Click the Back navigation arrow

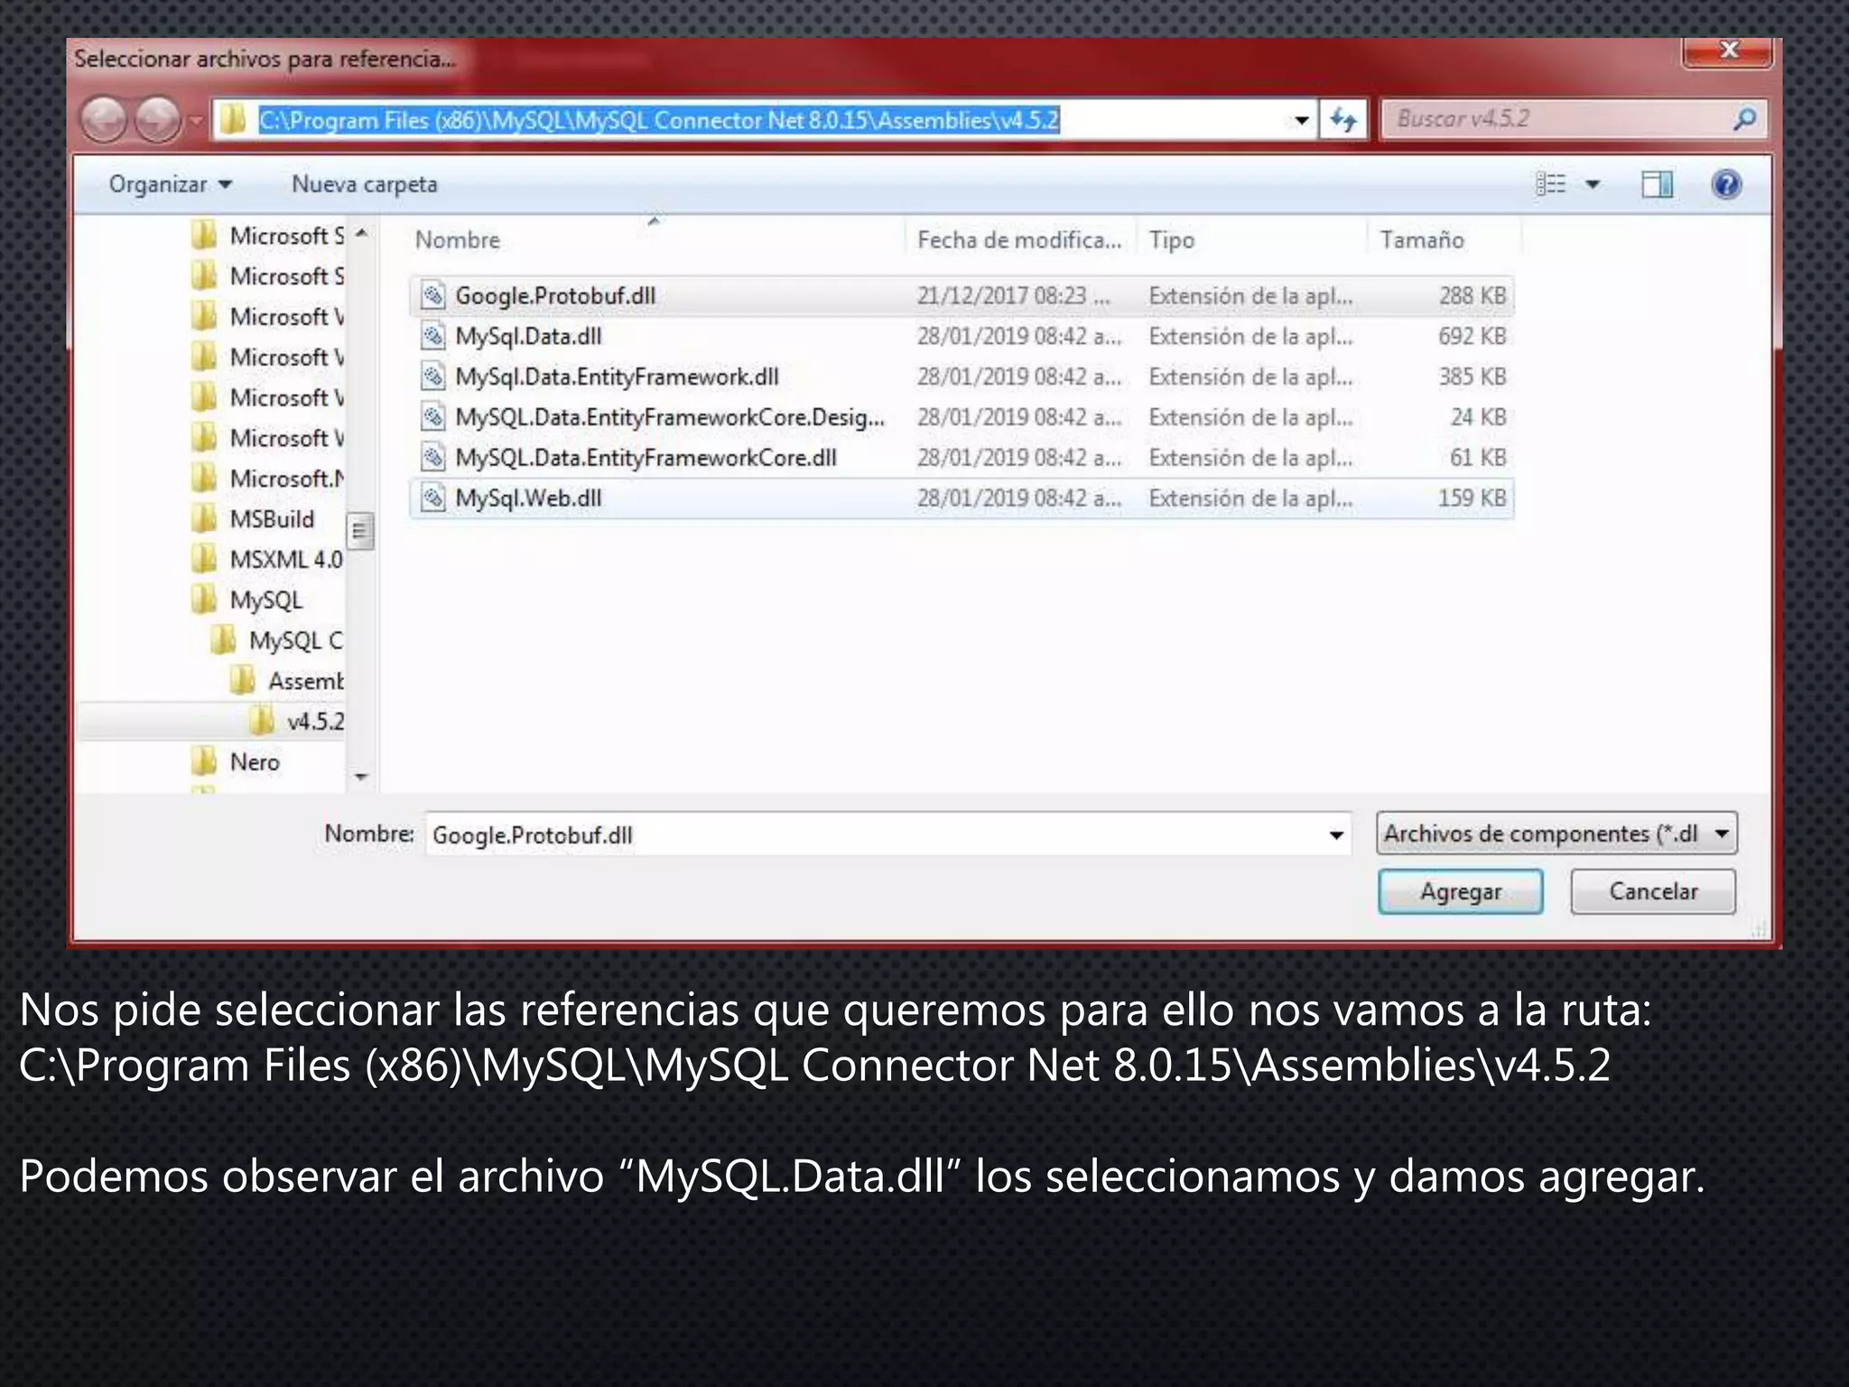click(x=104, y=119)
